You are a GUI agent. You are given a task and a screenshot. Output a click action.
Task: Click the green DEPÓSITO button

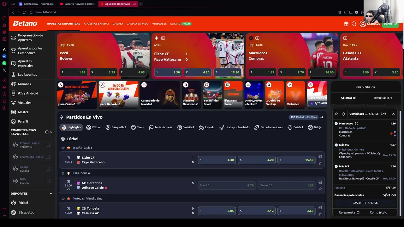(390, 24)
